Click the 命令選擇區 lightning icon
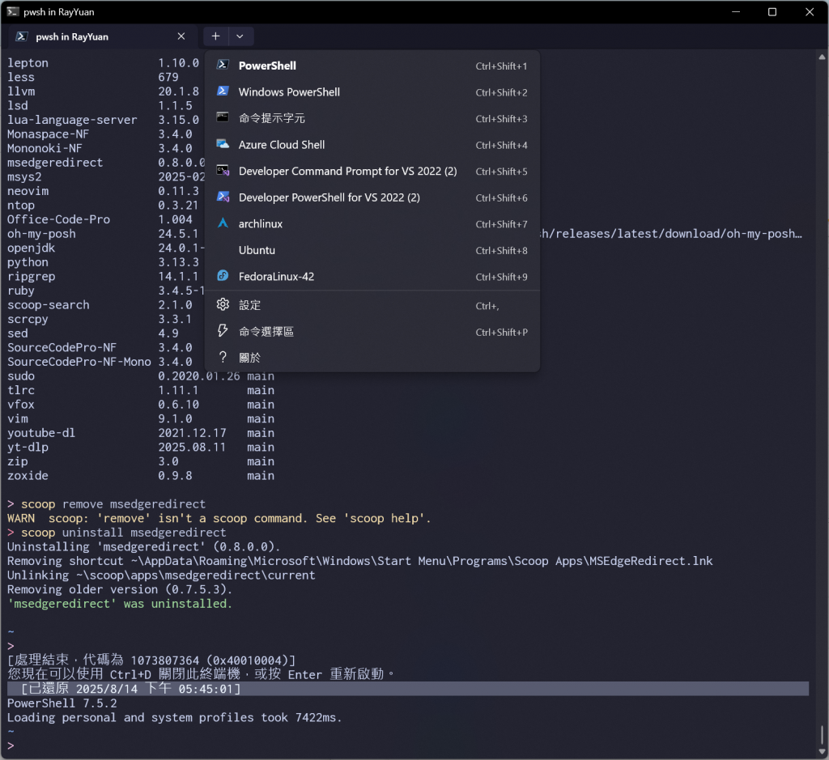The height and width of the screenshot is (760, 829). pyautogui.click(x=223, y=331)
